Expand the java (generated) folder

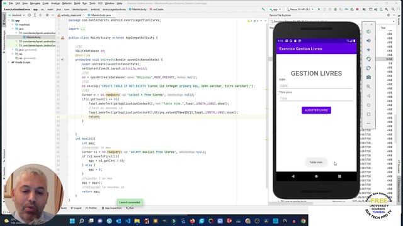[13, 50]
